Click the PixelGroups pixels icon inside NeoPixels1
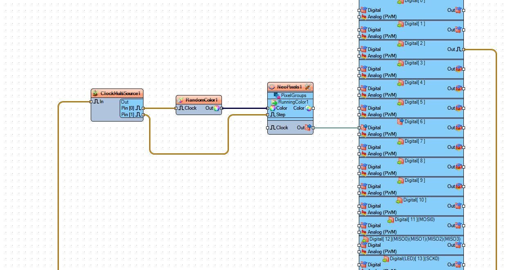The width and height of the screenshot is (508, 270). pyautogui.click(x=276, y=95)
